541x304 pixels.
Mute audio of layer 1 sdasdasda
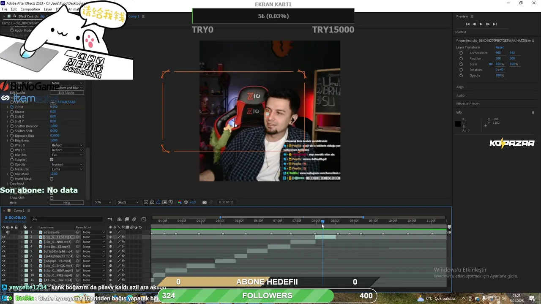coord(8,232)
